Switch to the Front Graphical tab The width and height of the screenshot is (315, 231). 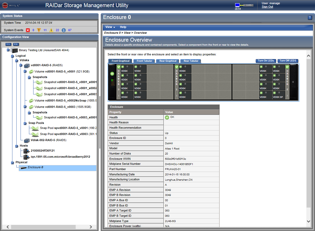(120, 61)
